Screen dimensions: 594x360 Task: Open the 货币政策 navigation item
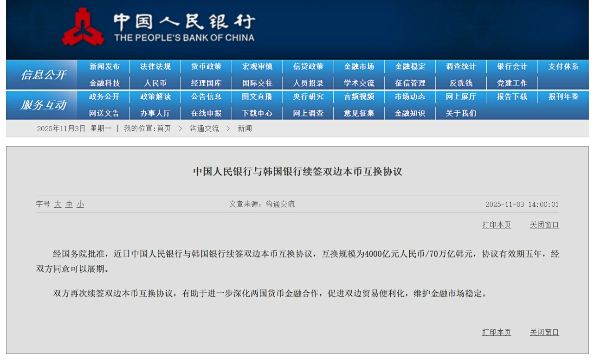pyautogui.click(x=206, y=67)
